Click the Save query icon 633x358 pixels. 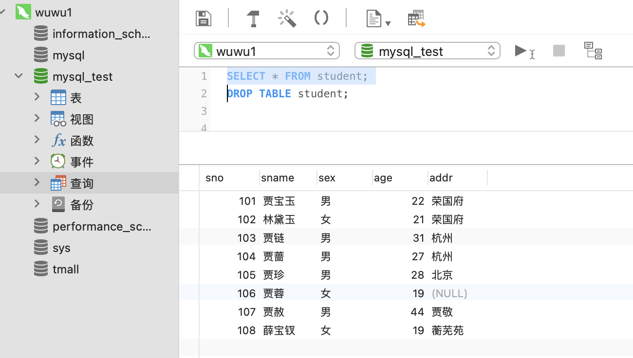point(203,18)
